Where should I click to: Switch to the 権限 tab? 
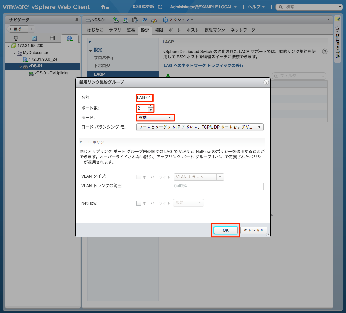[159, 30]
